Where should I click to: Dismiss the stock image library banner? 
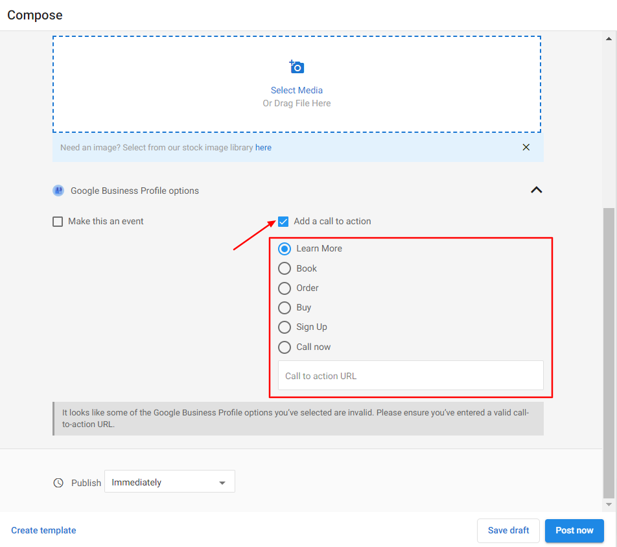pos(526,147)
